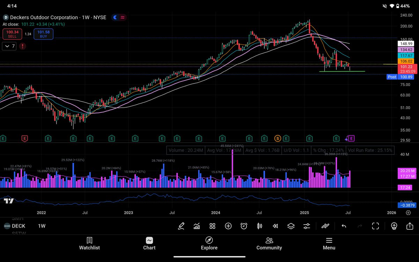Screen dimensions: 419x262
Task: Undo the last chart action
Action: coord(344,226)
